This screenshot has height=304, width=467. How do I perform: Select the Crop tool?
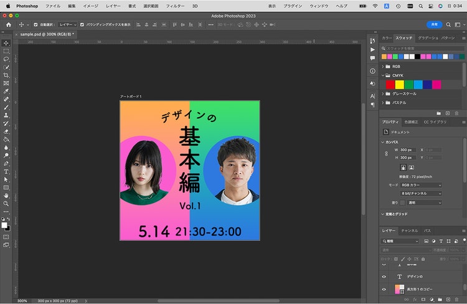pyautogui.click(x=6, y=75)
